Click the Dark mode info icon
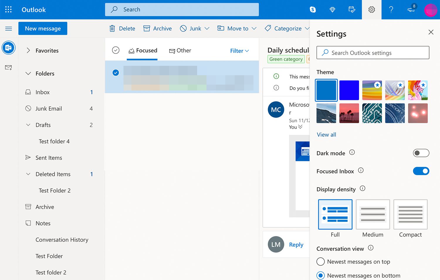The height and width of the screenshot is (280, 440). coord(352,152)
